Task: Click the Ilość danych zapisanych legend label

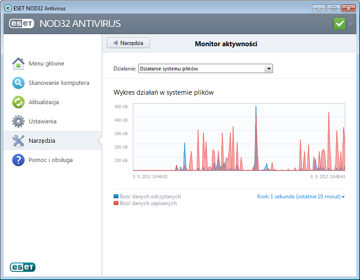Action: point(148,203)
